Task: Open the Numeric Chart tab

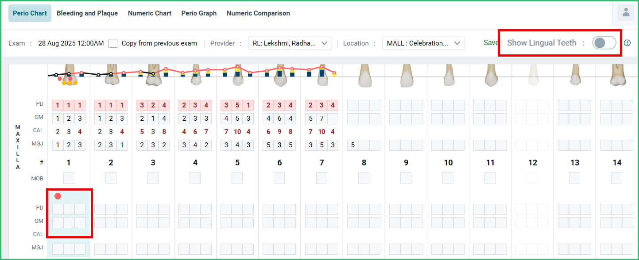Action: 150,13
